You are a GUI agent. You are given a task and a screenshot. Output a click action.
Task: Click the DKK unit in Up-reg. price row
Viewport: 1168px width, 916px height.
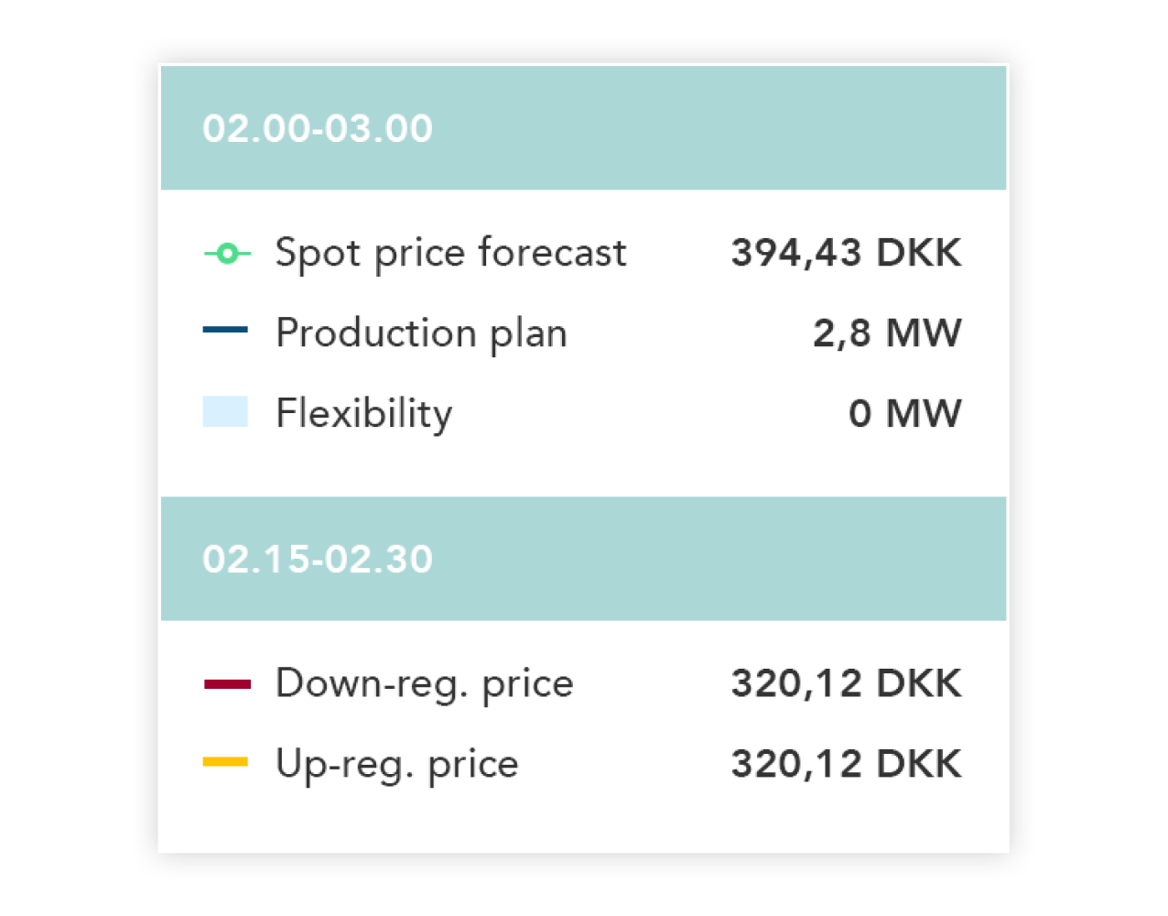point(918,764)
